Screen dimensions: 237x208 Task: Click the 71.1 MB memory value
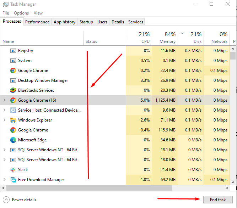[x=168, y=120]
